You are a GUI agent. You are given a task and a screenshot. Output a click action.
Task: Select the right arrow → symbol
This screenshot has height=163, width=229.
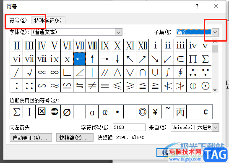[x=104, y=59]
